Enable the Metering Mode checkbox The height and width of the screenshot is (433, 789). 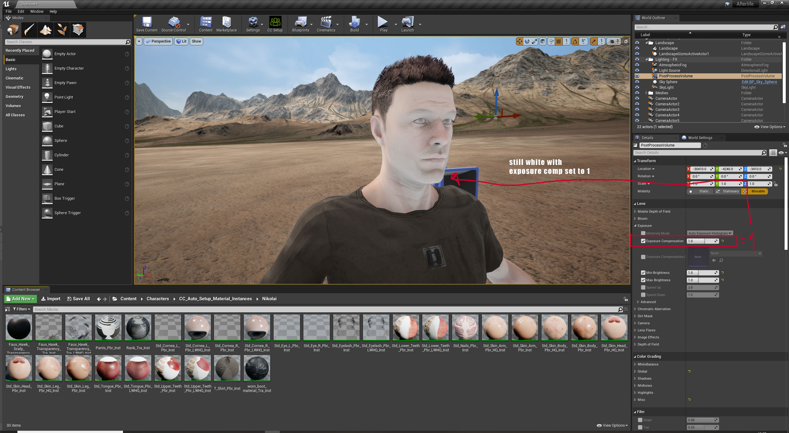point(643,233)
